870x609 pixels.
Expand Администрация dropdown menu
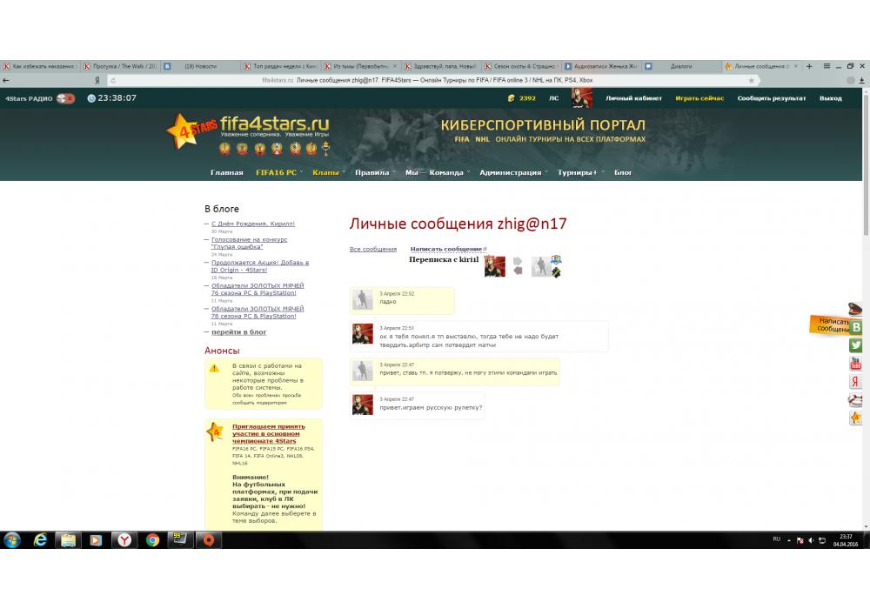[x=513, y=172]
